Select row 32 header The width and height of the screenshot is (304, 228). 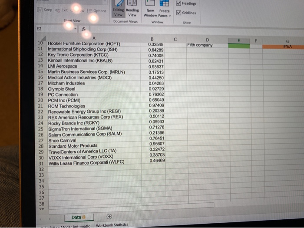(41, 169)
